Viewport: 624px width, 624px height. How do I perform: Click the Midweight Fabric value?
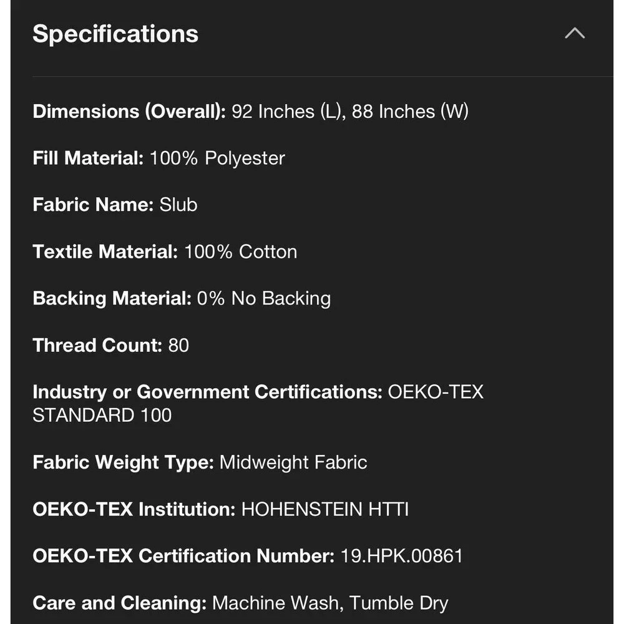(293, 462)
